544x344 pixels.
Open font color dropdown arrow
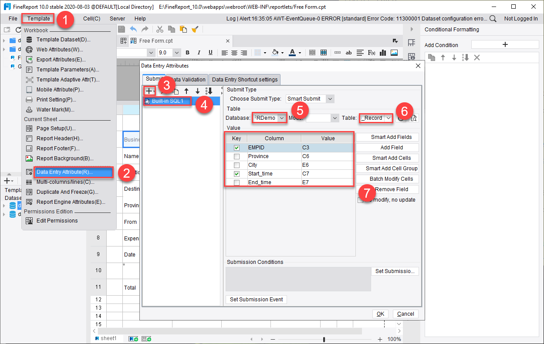[301, 53]
